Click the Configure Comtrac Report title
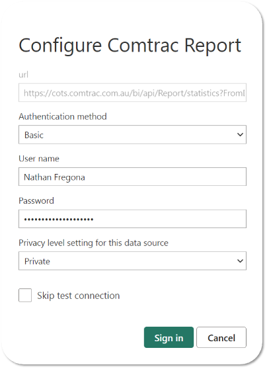The width and height of the screenshot is (267, 369). [130, 46]
